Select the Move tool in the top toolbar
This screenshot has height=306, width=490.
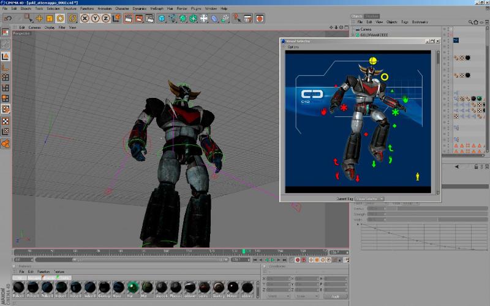tap(39, 19)
